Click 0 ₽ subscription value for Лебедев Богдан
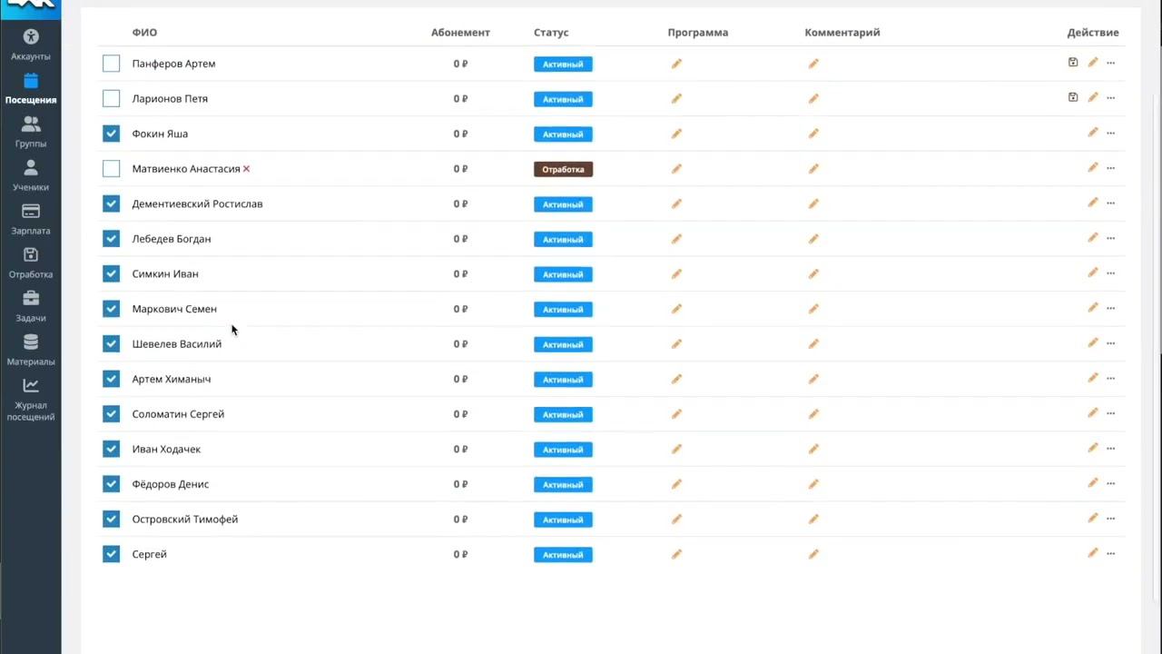1162x654 pixels. (x=460, y=239)
